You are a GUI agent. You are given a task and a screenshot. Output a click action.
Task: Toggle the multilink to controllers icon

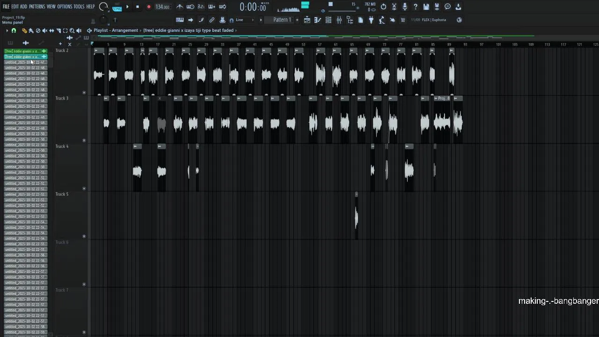[212, 20]
